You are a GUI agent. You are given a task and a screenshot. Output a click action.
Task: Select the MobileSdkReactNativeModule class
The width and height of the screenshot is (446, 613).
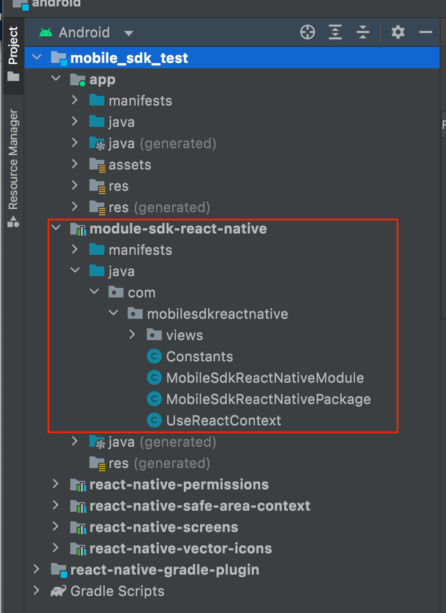tap(265, 378)
